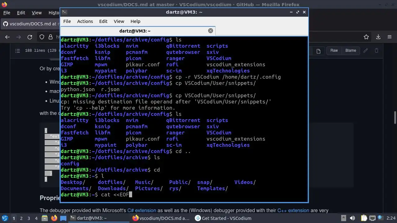Click 'r.json' in terminal output
397x223 pixels.
pos(110,89)
